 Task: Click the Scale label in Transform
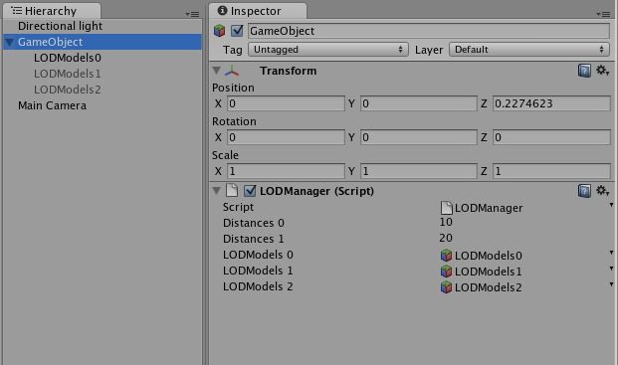pos(225,155)
